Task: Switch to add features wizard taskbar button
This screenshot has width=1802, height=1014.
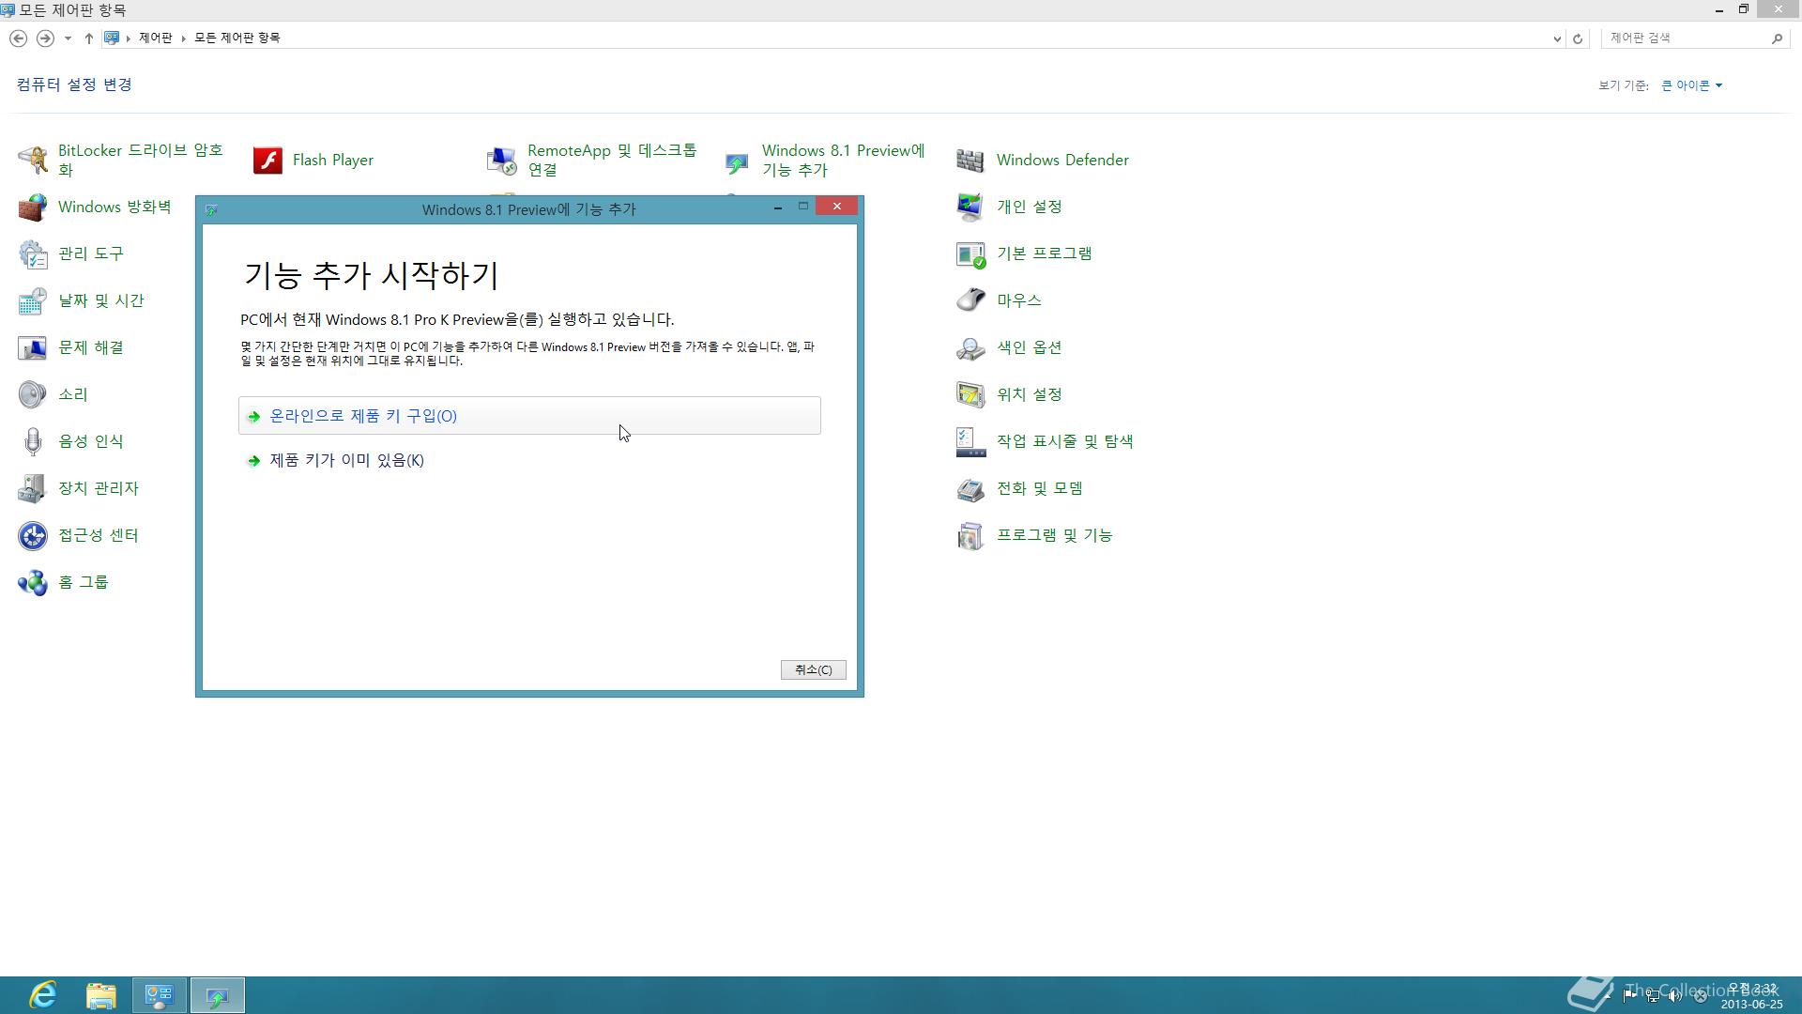Action: (218, 995)
